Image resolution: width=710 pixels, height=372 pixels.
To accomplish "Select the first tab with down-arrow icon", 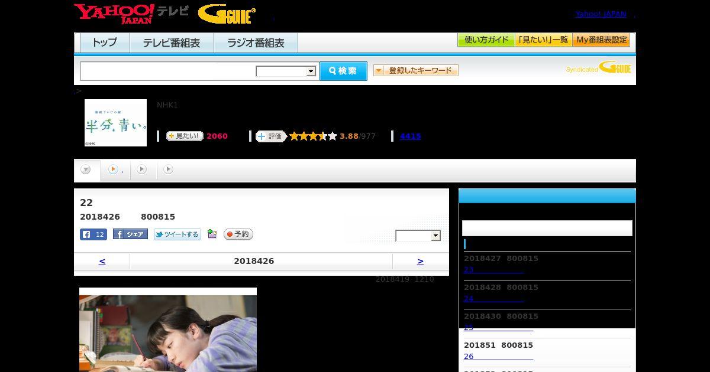I will pyautogui.click(x=86, y=169).
